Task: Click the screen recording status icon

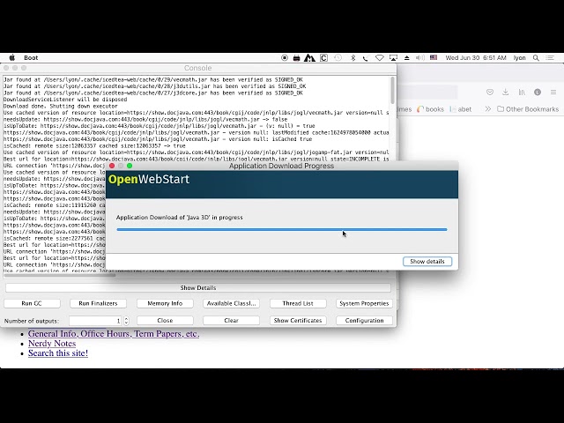Action: (285, 57)
